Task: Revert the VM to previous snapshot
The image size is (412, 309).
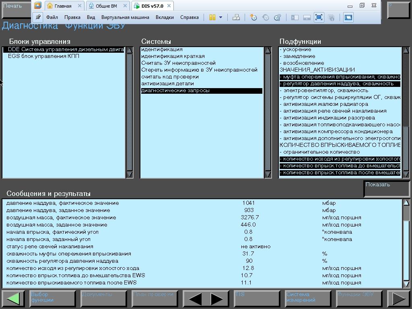Action: 266,17
